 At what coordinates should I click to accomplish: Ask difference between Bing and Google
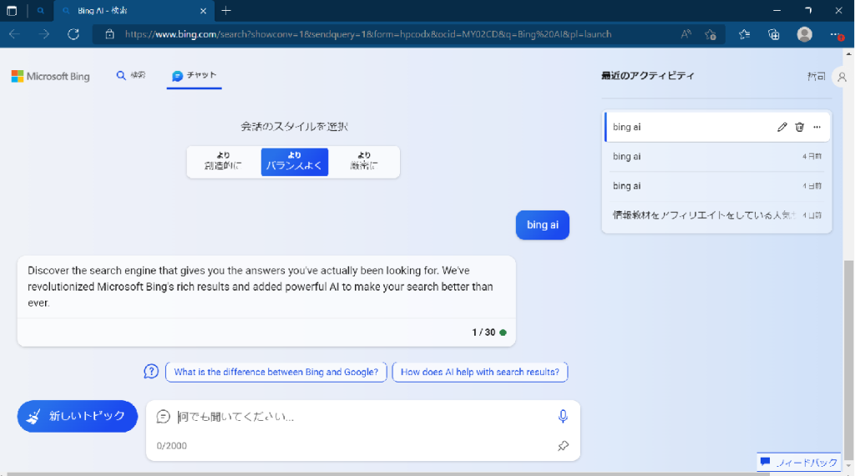(x=276, y=372)
